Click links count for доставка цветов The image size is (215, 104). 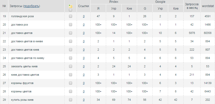click(x=84, y=33)
